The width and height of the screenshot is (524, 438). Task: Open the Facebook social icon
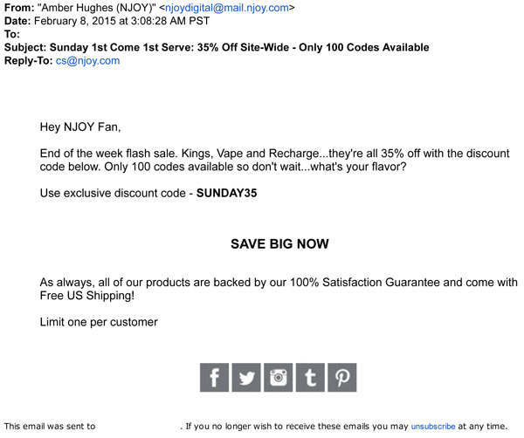tap(215, 377)
